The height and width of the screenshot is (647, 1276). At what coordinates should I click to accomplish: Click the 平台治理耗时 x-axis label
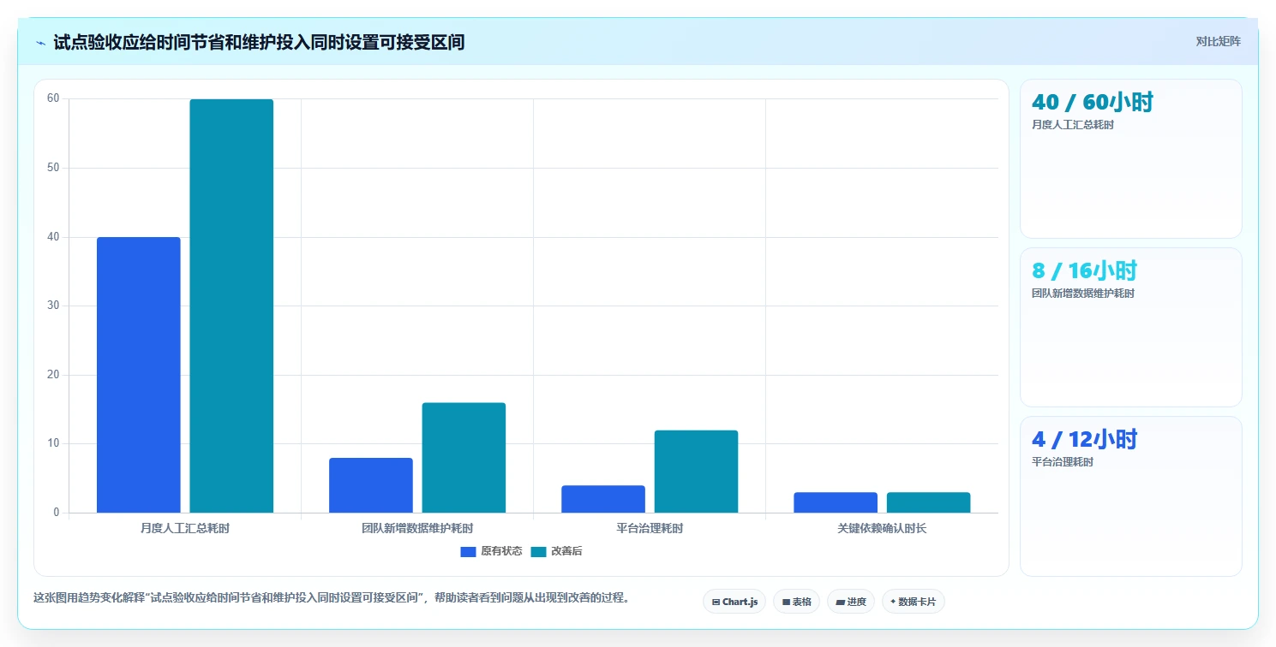[650, 528]
